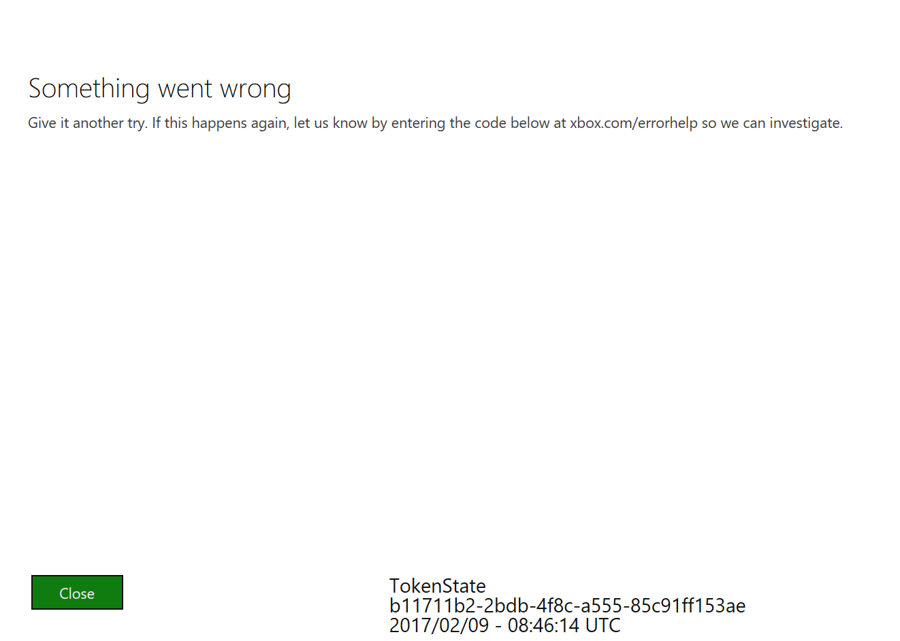The width and height of the screenshot is (900, 641).
Task: Click the xbox.com/errorhelp address in the message
Action: click(x=634, y=123)
